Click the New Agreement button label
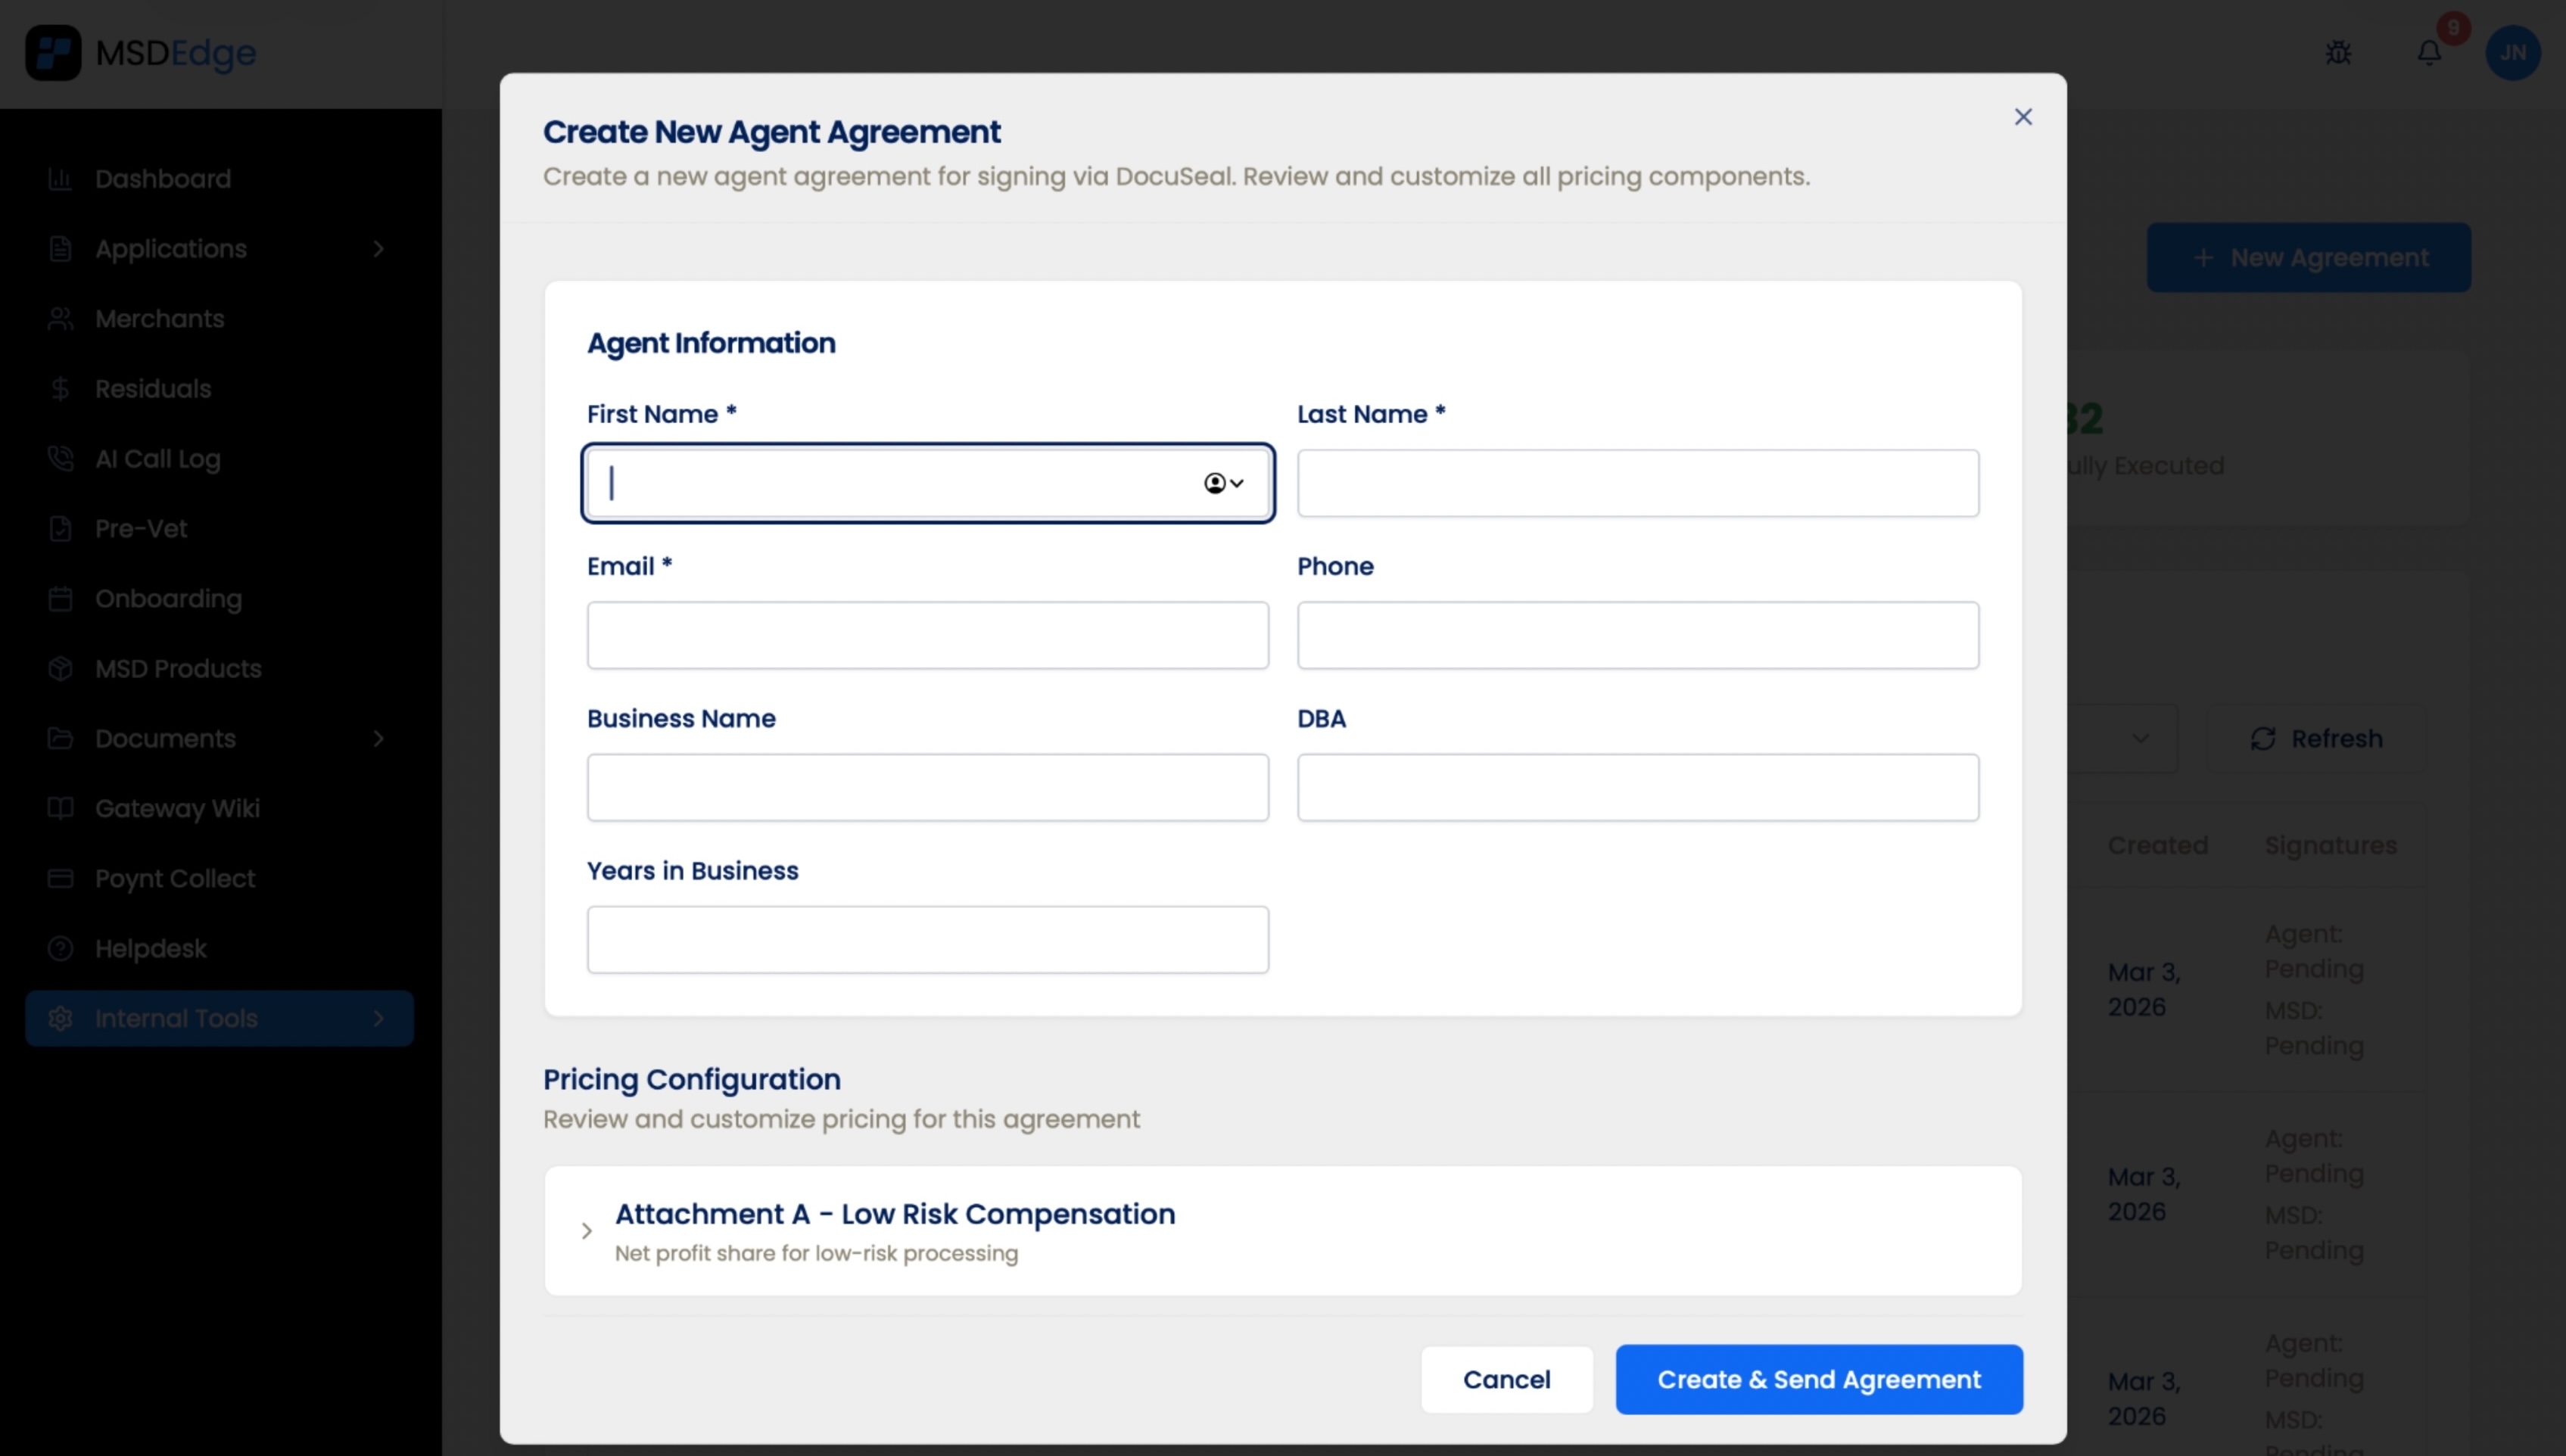Image resolution: width=2566 pixels, height=1456 pixels. tap(2329, 258)
